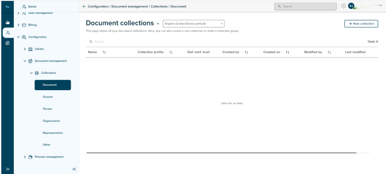The width and height of the screenshot is (386, 174).
Task: Toggle sort on the Created on column
Action: coord(287,52)
